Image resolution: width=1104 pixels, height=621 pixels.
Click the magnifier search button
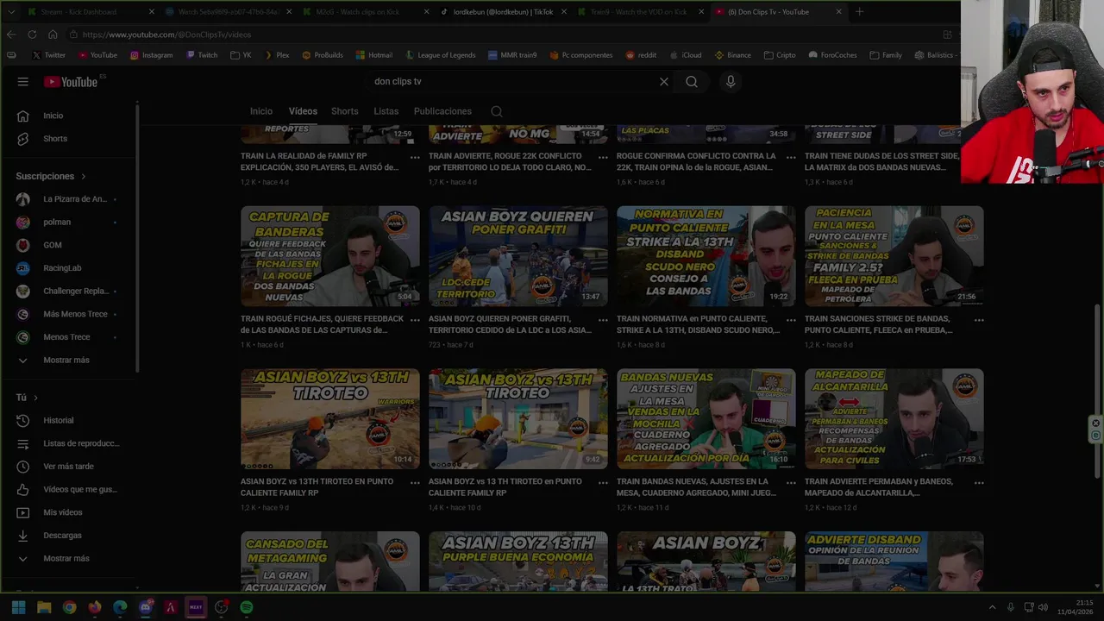[x=692, y=82]
